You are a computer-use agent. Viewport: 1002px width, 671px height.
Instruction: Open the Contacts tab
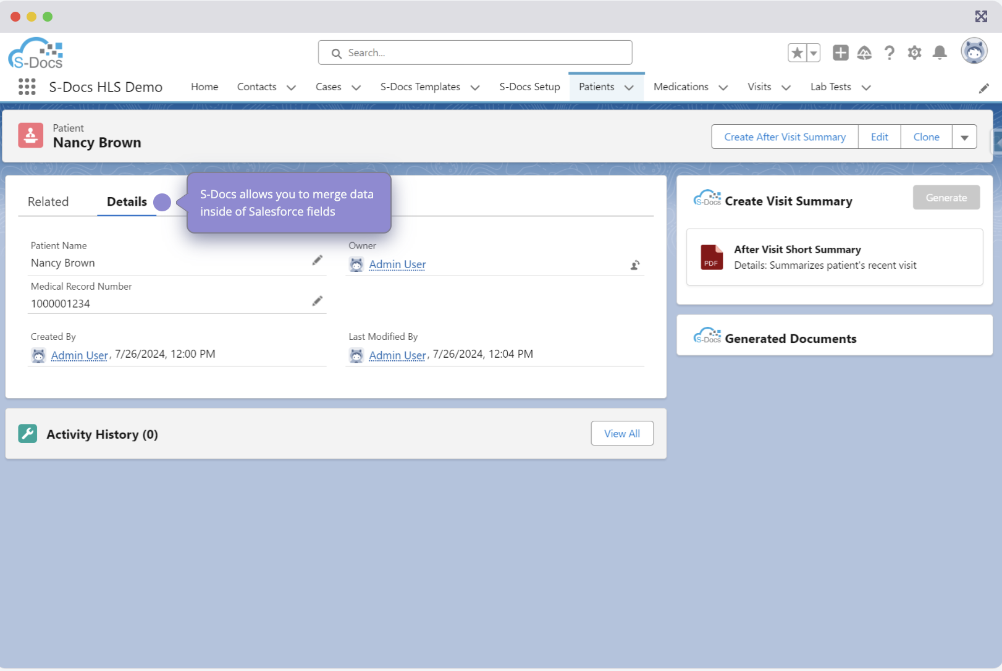(256, 87)
